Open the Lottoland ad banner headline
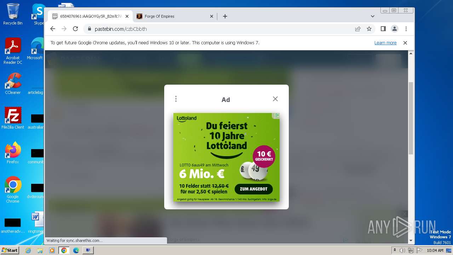This screenshot has width=453, height=255. point(226,136)
